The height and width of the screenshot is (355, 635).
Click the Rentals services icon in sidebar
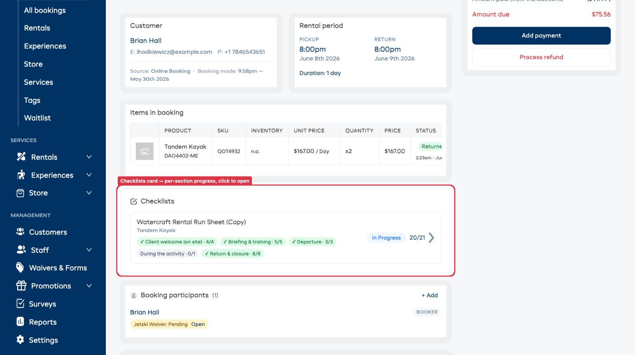tap(21, 157)
